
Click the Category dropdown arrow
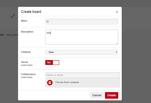tap(116, 52)
